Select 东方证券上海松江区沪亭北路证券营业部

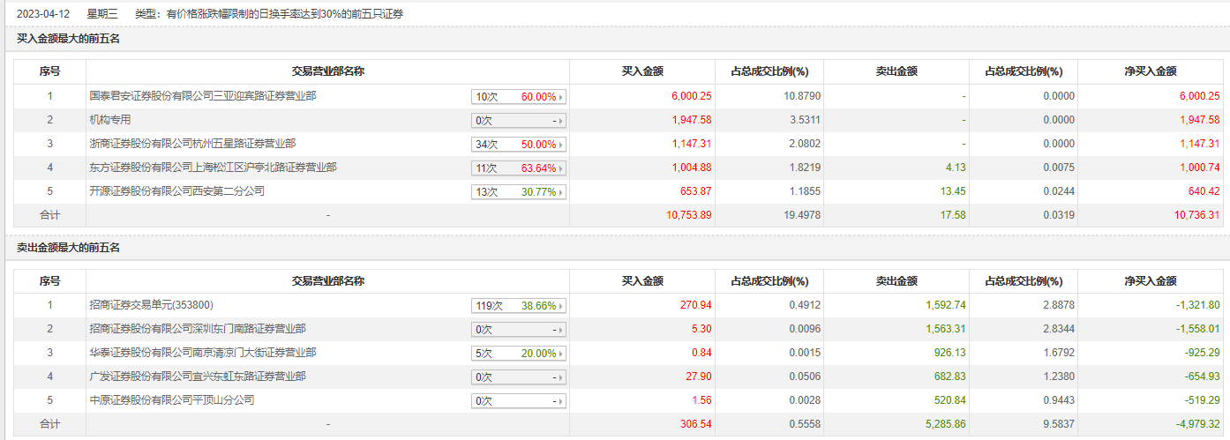(213, 168)
